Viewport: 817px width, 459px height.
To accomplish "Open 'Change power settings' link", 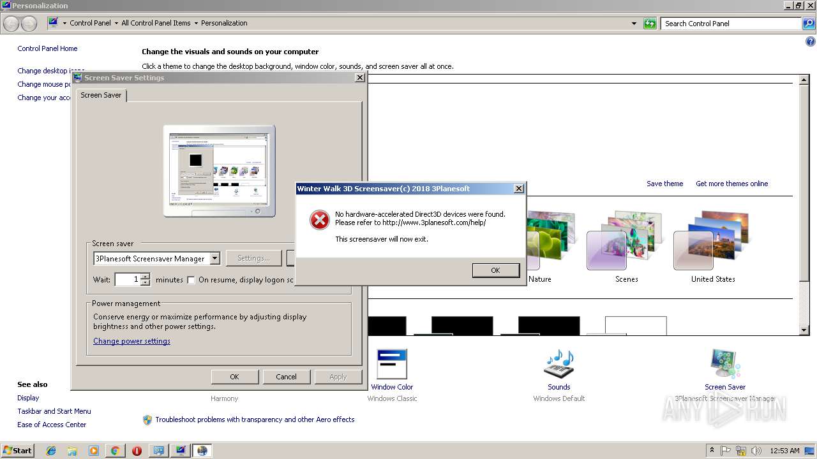I will point(131,341).
